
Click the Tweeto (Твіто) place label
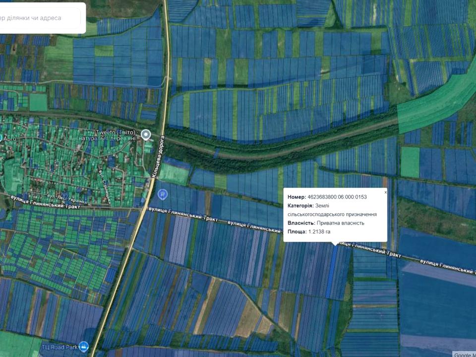tap(117, 132)
